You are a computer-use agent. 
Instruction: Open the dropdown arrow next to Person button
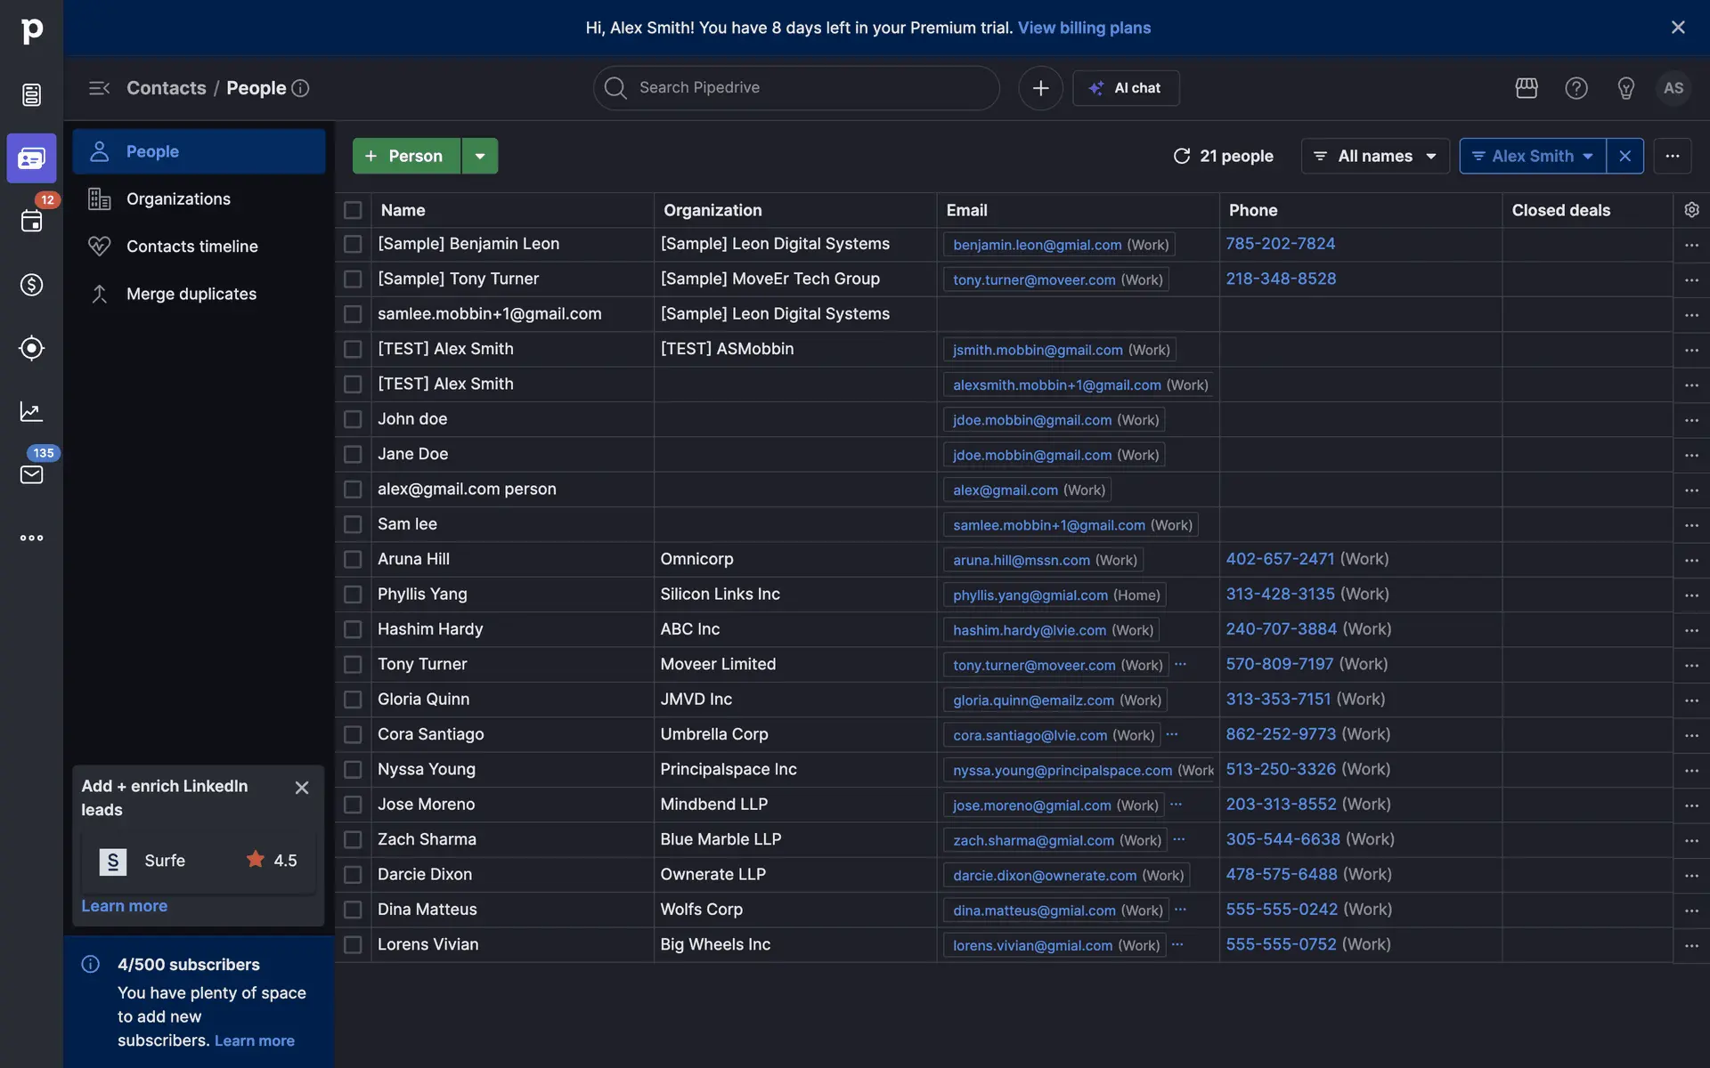click(x=480, y=156)
